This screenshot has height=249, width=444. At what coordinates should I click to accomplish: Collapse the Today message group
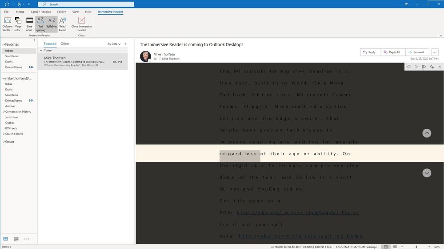[41, 50]
